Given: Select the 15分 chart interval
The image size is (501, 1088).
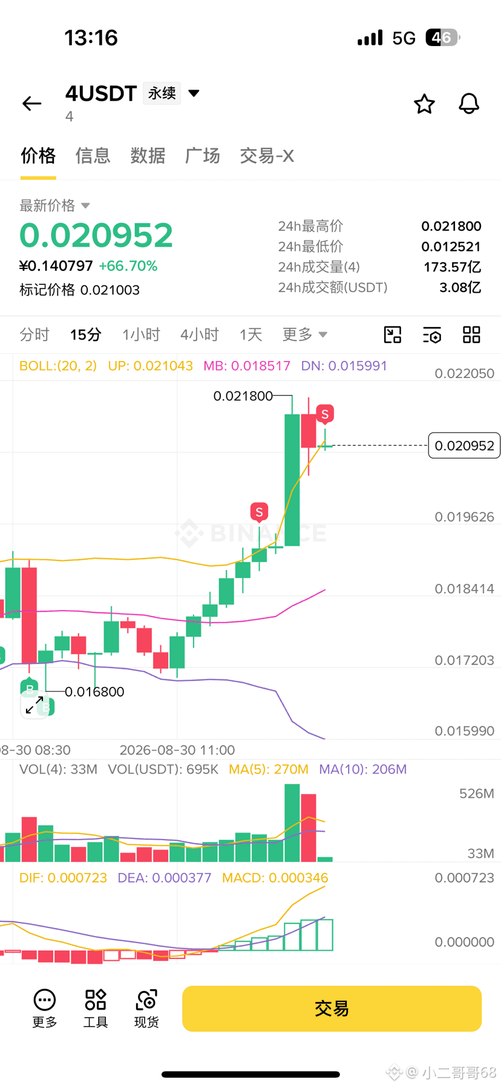Looking at the screenshot, I should [x=86, y=334].
